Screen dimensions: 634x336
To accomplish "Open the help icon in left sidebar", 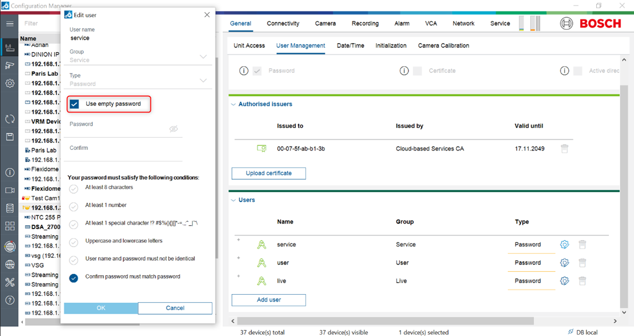I will [10, 300].
